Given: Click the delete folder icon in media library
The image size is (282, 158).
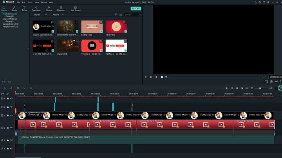Looking at the screenshot, I should point(10,82).
